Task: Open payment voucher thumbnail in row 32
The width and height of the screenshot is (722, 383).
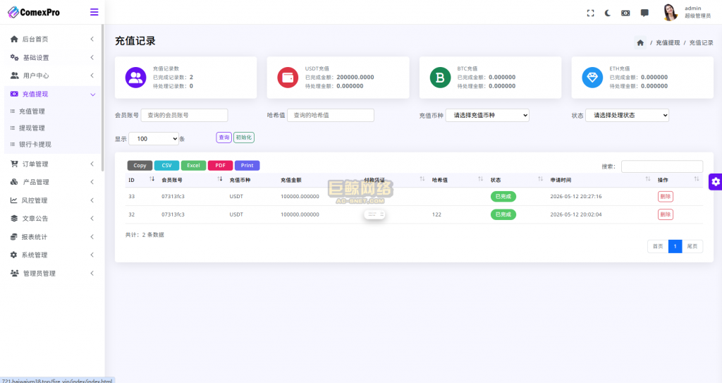Action: click(374, 214)
